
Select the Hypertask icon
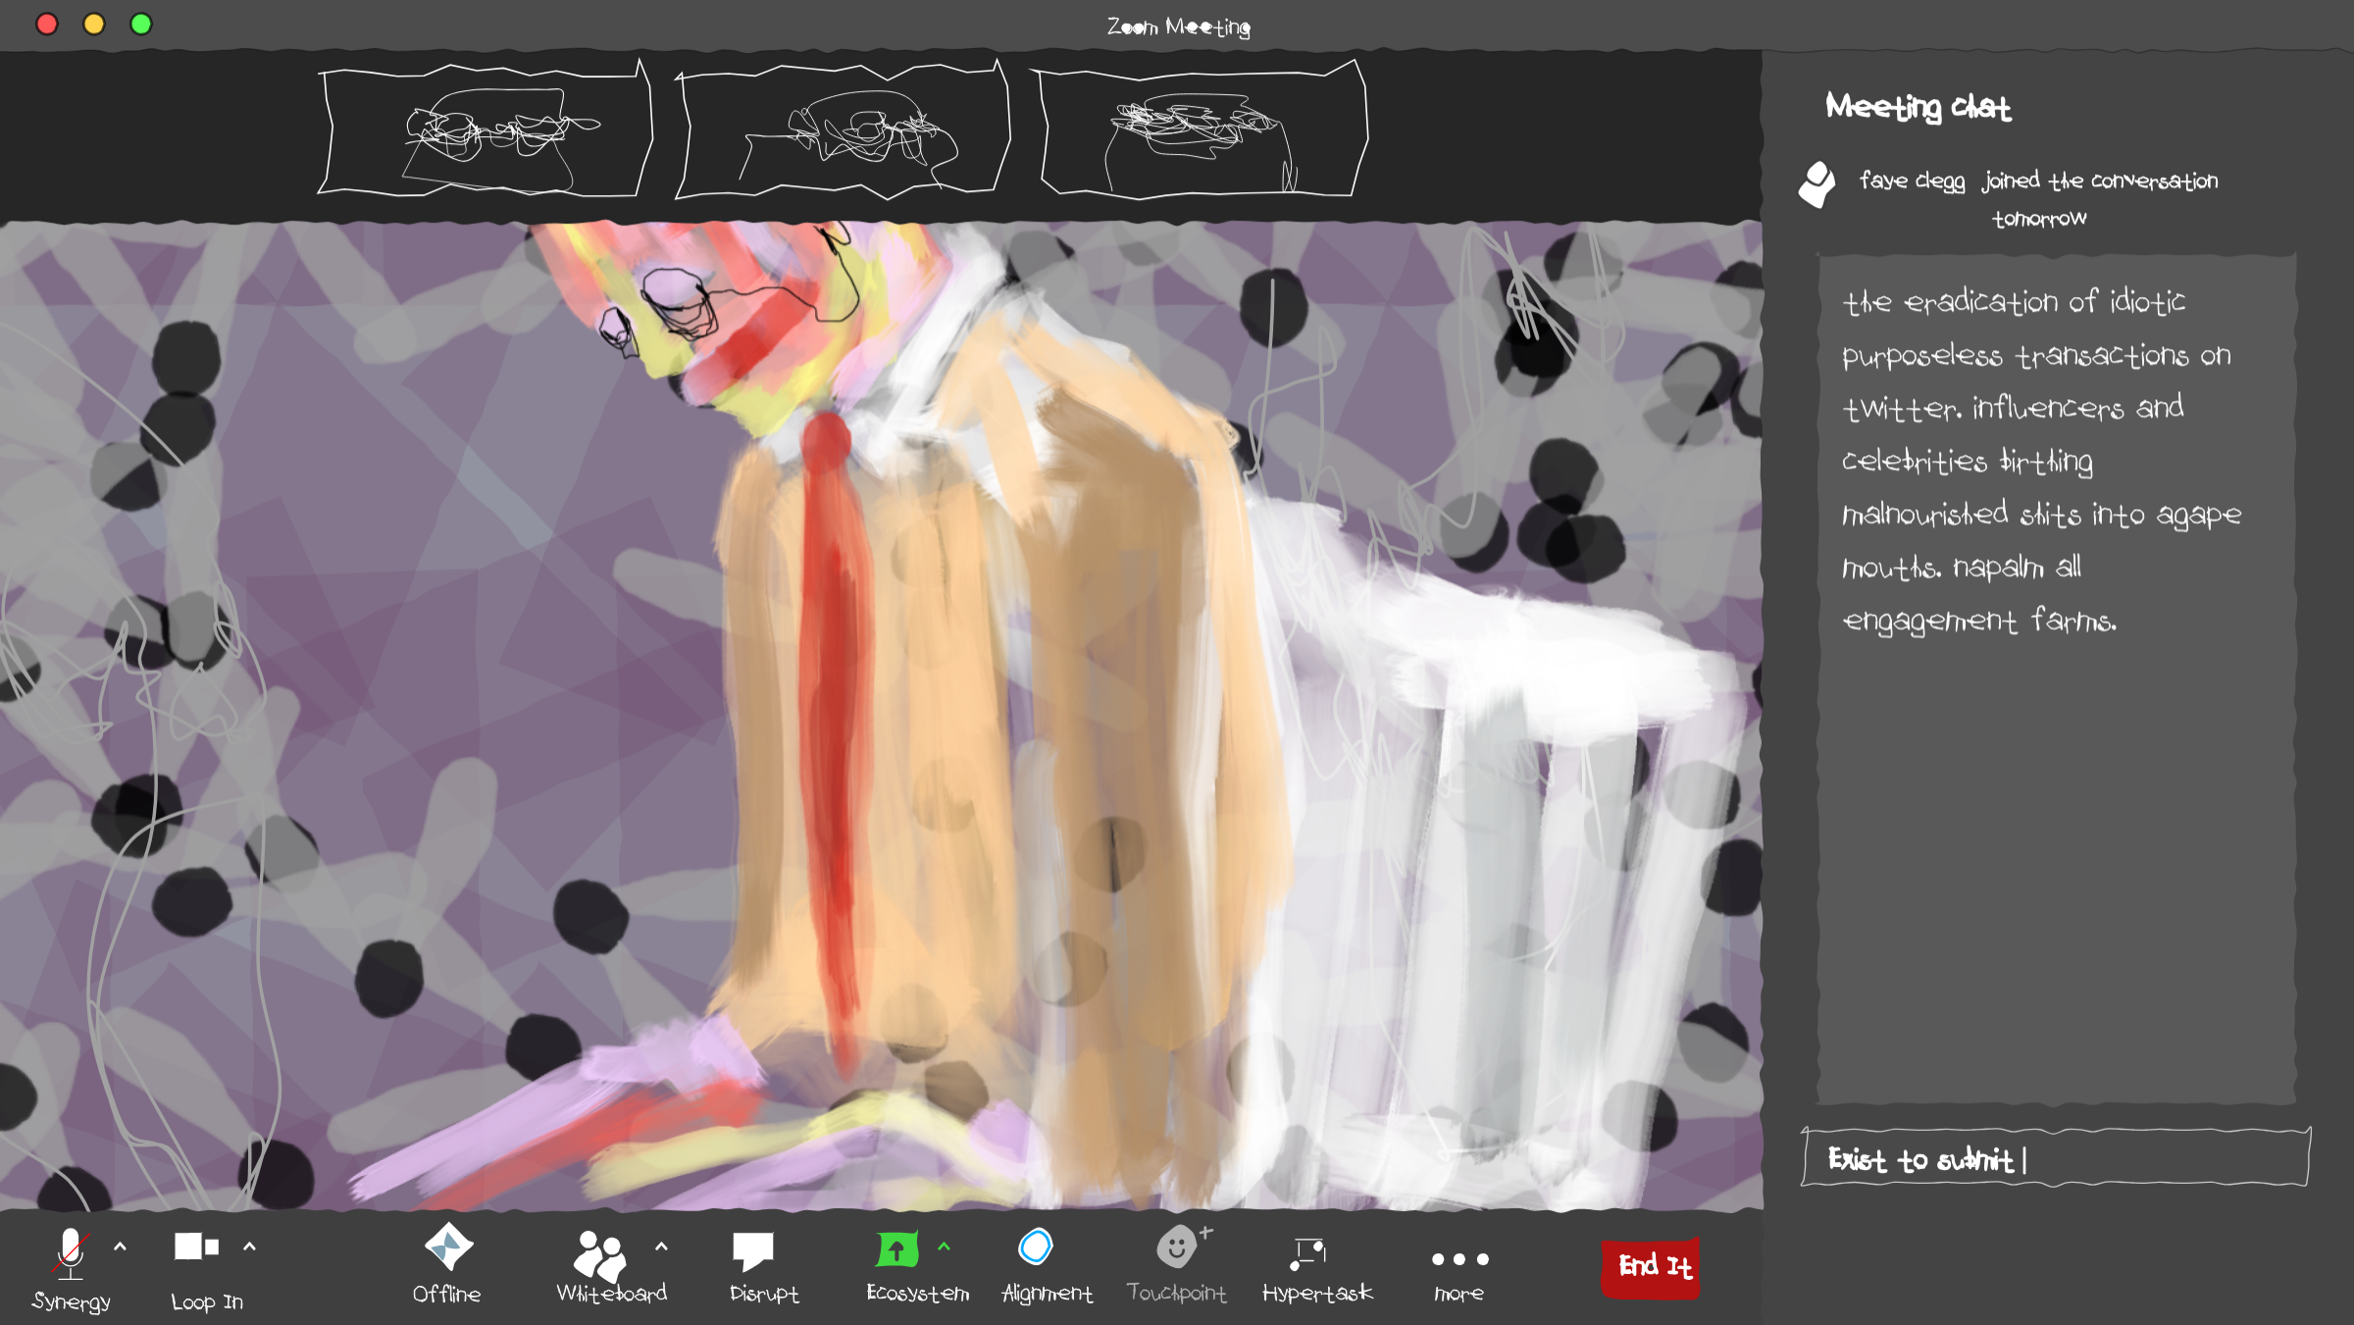(x=1308, y=1251)
